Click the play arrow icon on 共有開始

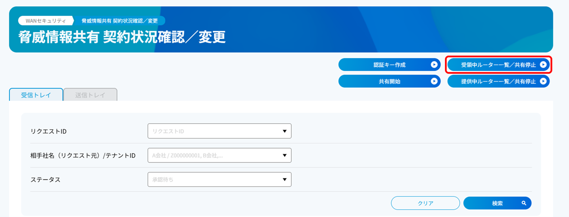coord(434,81)
